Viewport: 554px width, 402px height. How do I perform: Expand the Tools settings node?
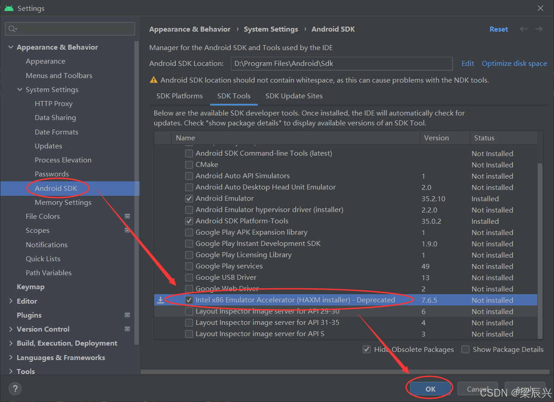coord(11,372)
